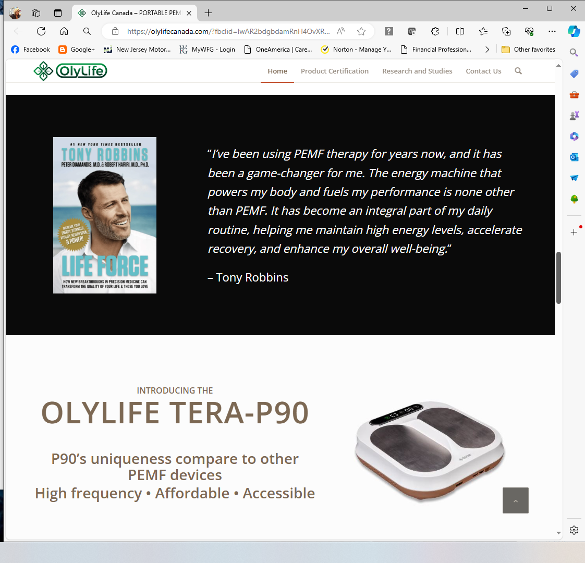
Task: Open the Favorites list icon
Action: click(483, 31)
